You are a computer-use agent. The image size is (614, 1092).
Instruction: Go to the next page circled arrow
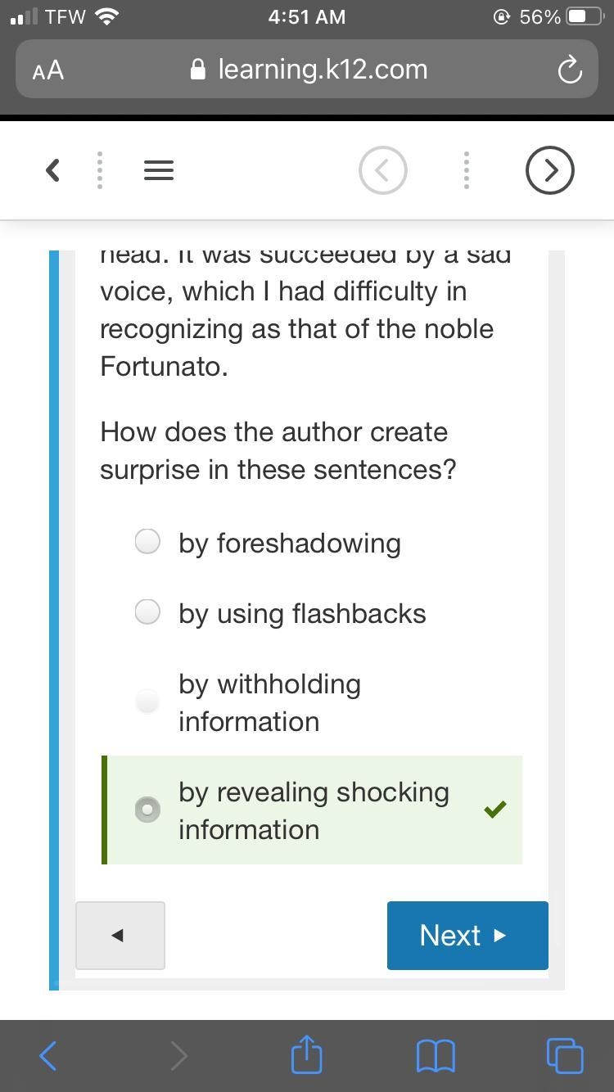click(549, 170)
